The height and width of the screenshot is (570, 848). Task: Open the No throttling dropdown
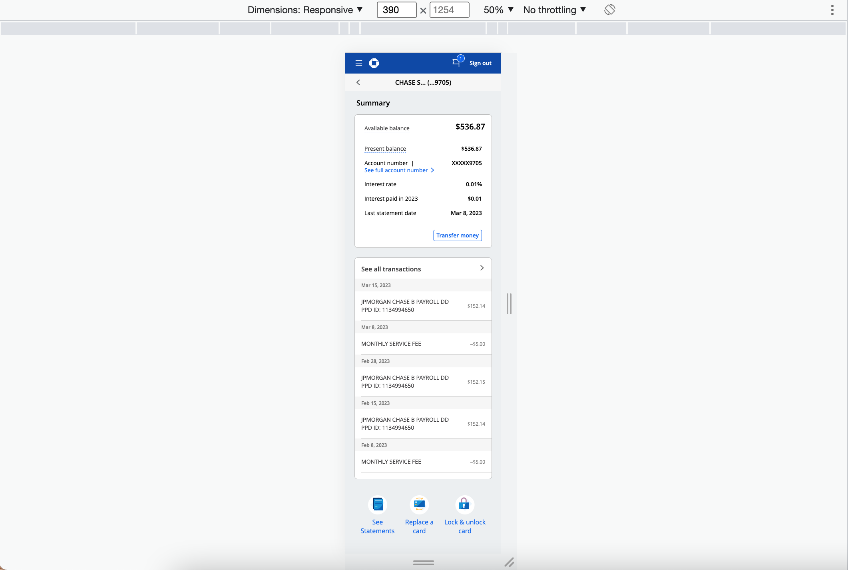click(554, 10)
